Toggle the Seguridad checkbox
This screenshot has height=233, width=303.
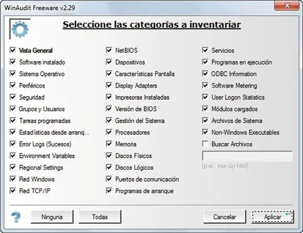pos(13,97)
